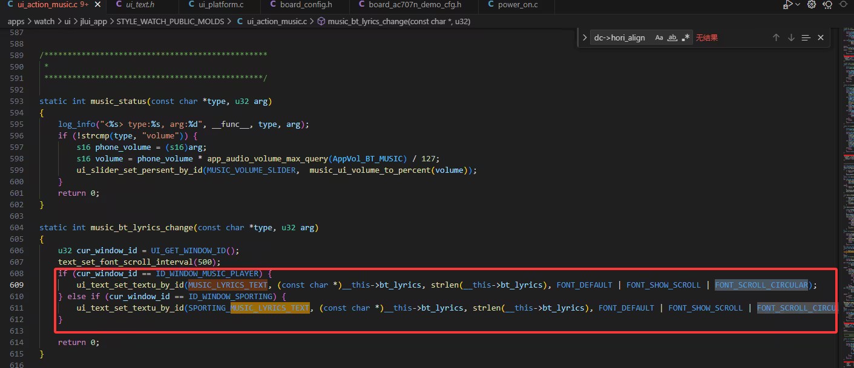Click text_set_font_scroll_interval on line 607
The height and width of the screenshot is (368, 854).
click(125, 262)
